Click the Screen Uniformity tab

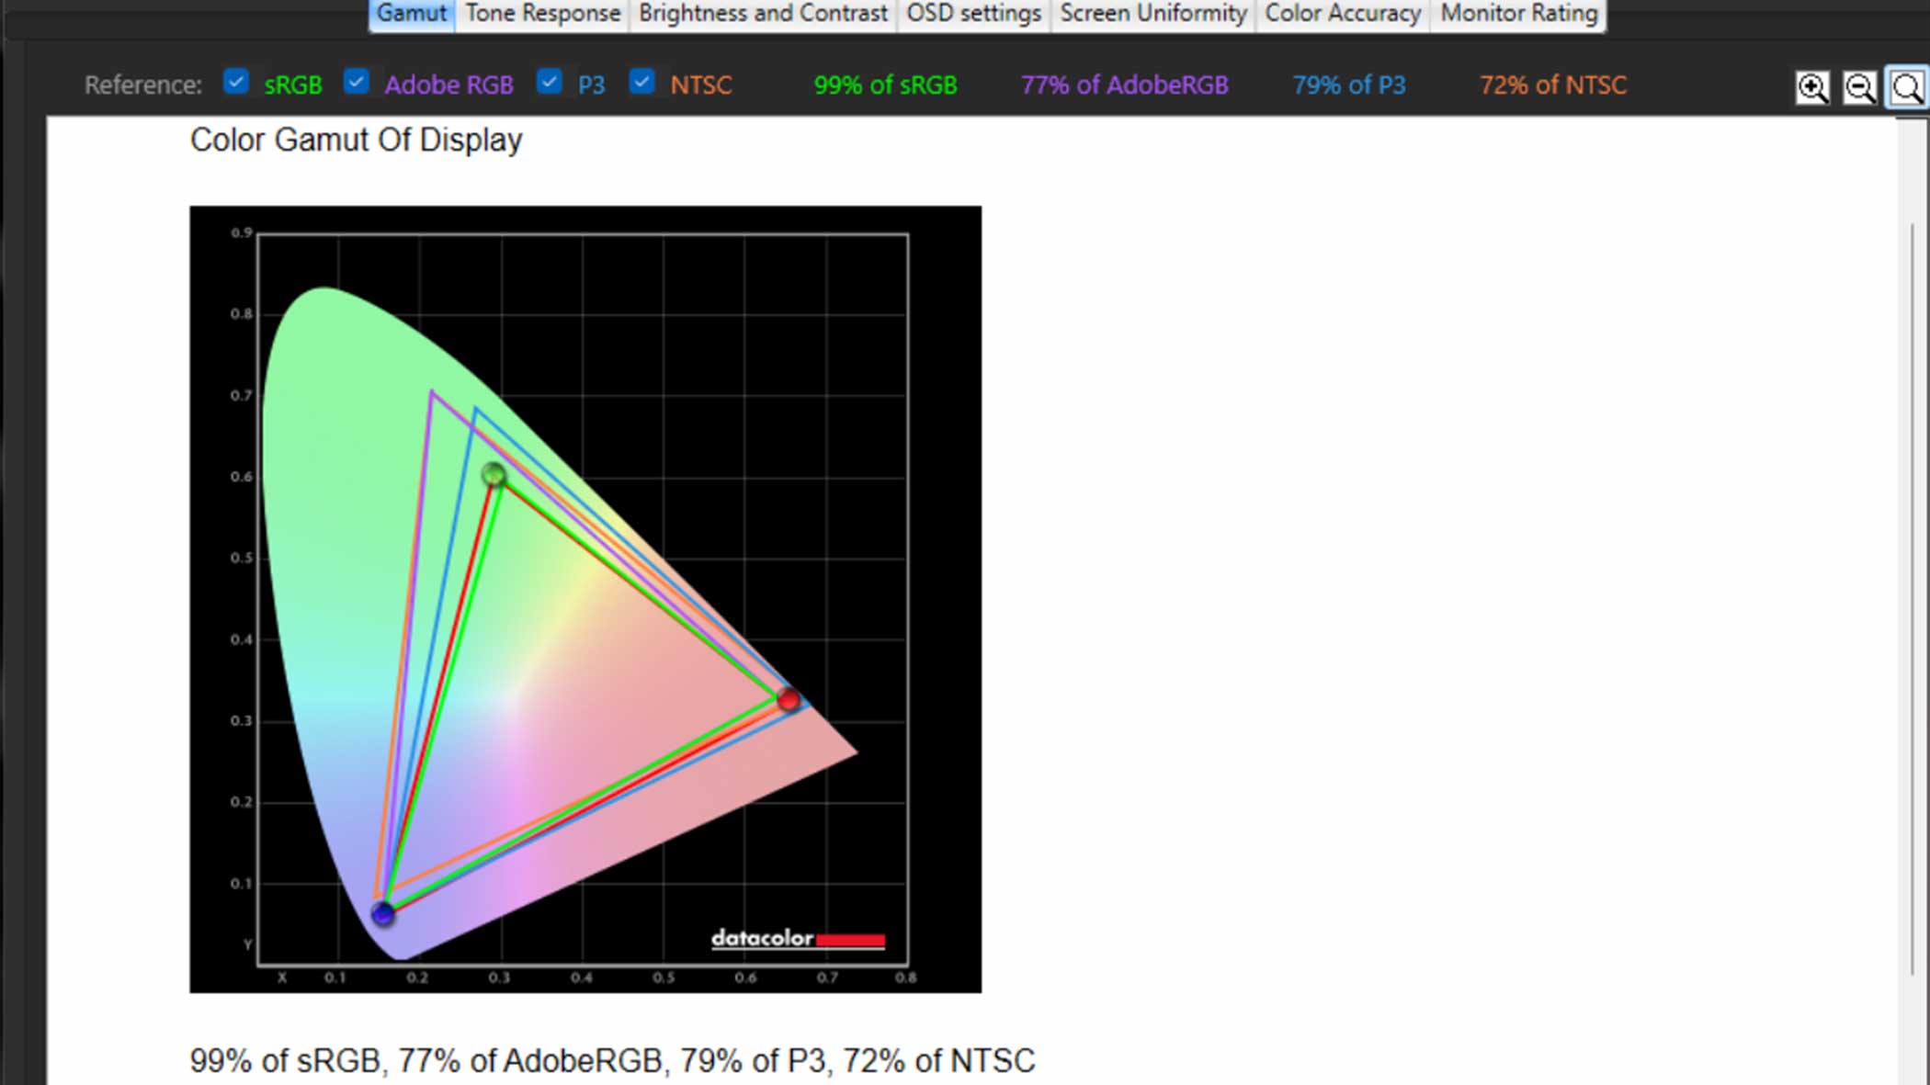coord(1151,13)
